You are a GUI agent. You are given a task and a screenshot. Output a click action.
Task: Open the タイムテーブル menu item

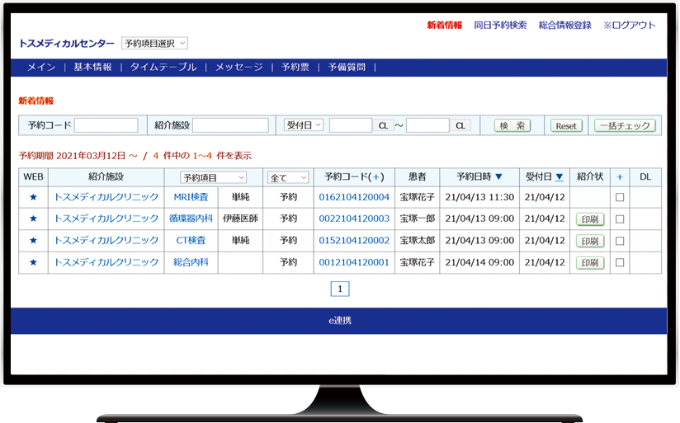coord(163,68)
